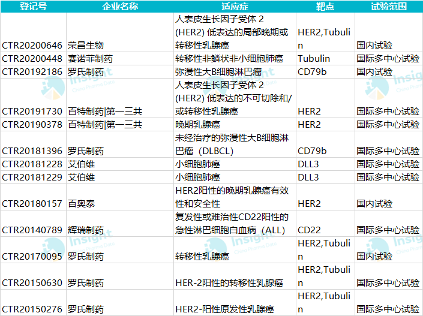Click the 登记号 column header
Image resolution: width=423 pixels, height=316 pixels.
pyautogui.click(x=33, y=6)
